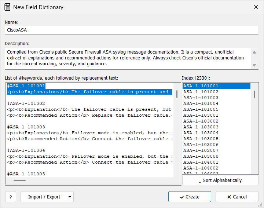Select ASA-1-101002 in the Index list
The height and width of the screenshot is (208, 264).
point(217,92)
